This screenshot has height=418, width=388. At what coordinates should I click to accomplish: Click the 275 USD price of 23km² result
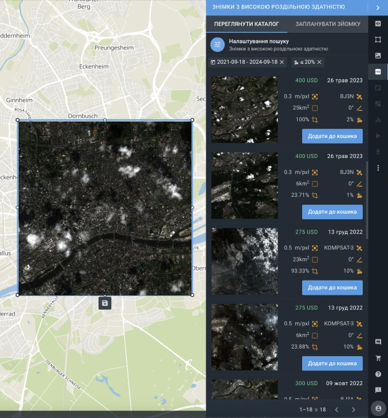[306, 232]
